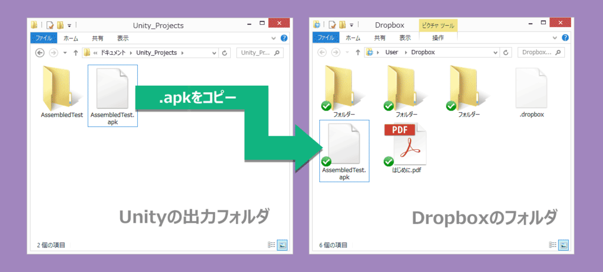Click Unity_Projects in the breadcrumb path
The height and width of the screenshot is (272, 603).
[157, 53]
